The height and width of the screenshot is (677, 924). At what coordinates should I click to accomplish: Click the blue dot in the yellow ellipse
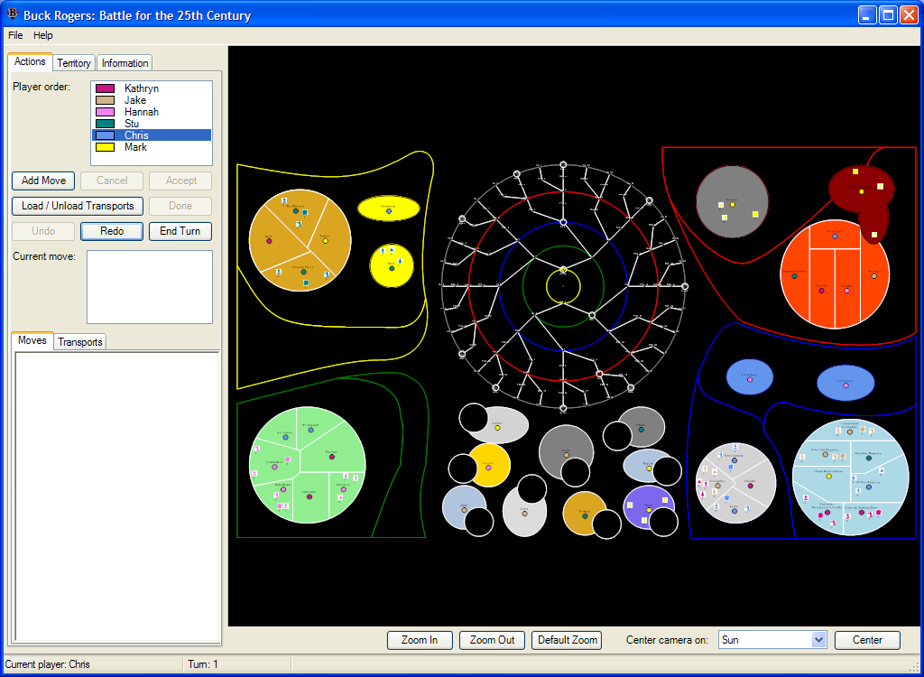[388, 210]
